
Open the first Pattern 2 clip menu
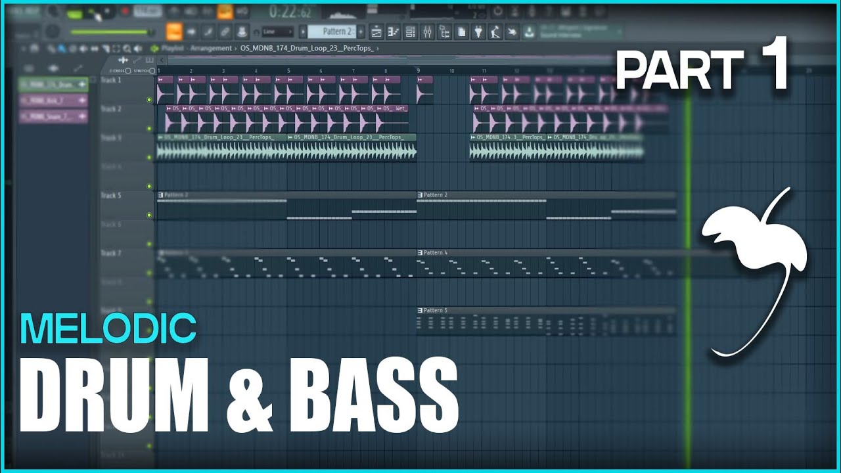pos(160,195)
